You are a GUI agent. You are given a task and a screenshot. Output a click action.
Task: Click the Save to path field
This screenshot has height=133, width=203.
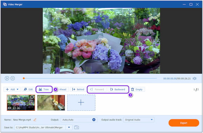tap(40, 128)
